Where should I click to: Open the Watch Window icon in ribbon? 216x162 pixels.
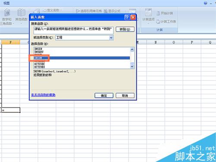133,11
